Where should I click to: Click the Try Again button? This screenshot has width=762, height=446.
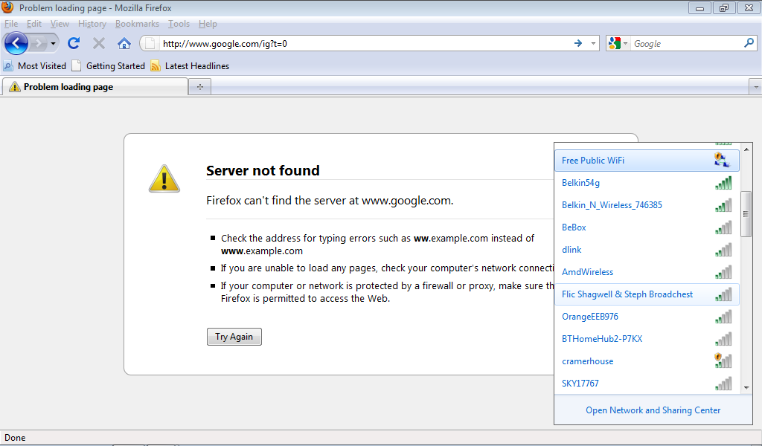coord(234,337)
